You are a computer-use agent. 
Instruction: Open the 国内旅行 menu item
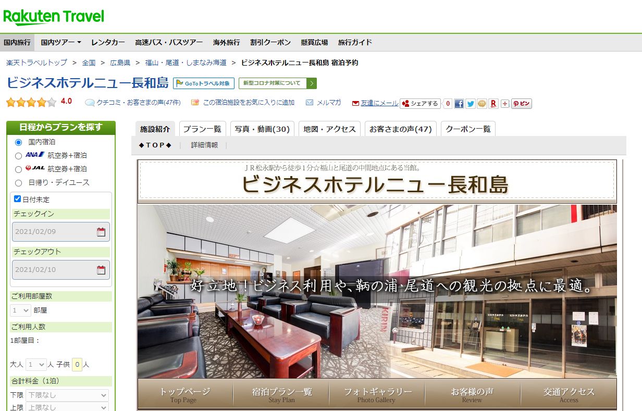point(17,42)
